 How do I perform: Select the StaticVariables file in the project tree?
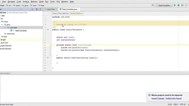tap(21, 31)
